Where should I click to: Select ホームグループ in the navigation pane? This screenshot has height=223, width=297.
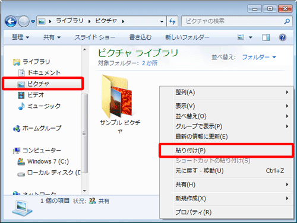[42, 128]
